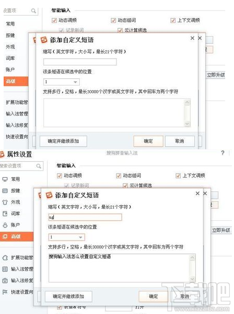Click the magnifier icon in lower 搜索设置项 search box
The width and height of the screenshot is (234, 314).
(x=39, y=166)
